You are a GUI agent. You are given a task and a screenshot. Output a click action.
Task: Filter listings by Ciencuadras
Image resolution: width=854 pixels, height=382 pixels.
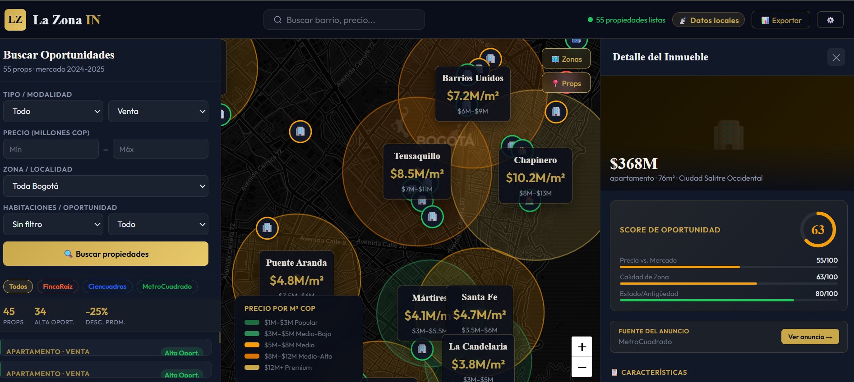click(x=107, y=286)
